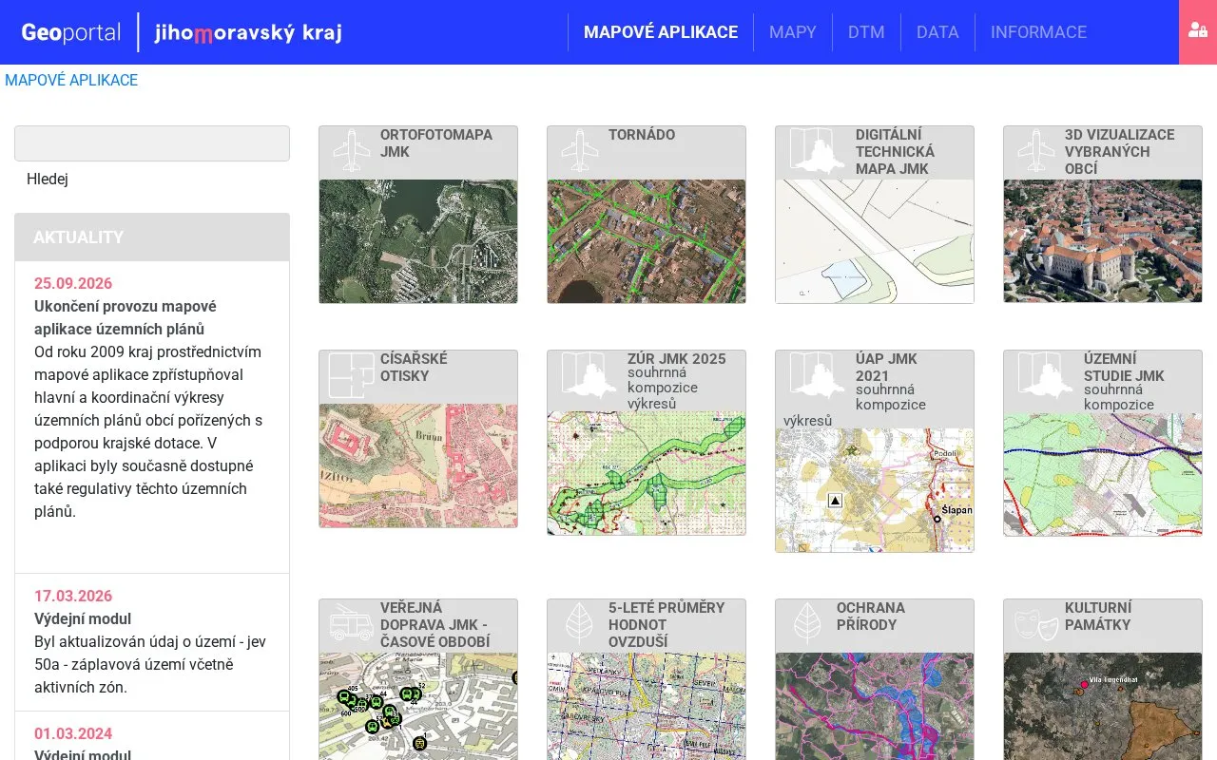Open Územní studie JMK map thumbnail
The height and width of the screenshot is (760, 1217).
click(1103, 474)
